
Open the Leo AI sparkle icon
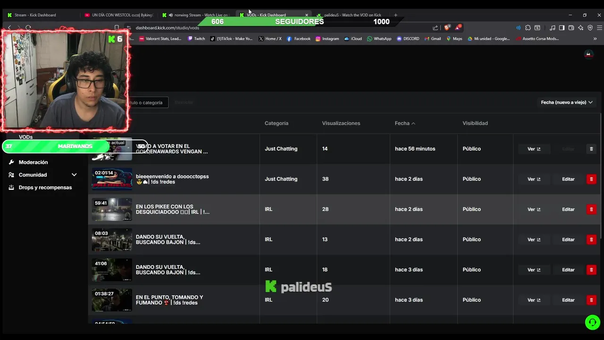point(580,28)
